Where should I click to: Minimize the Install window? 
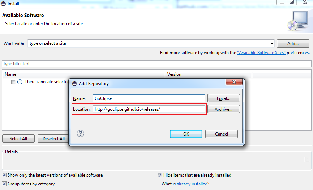pos(282,2)
